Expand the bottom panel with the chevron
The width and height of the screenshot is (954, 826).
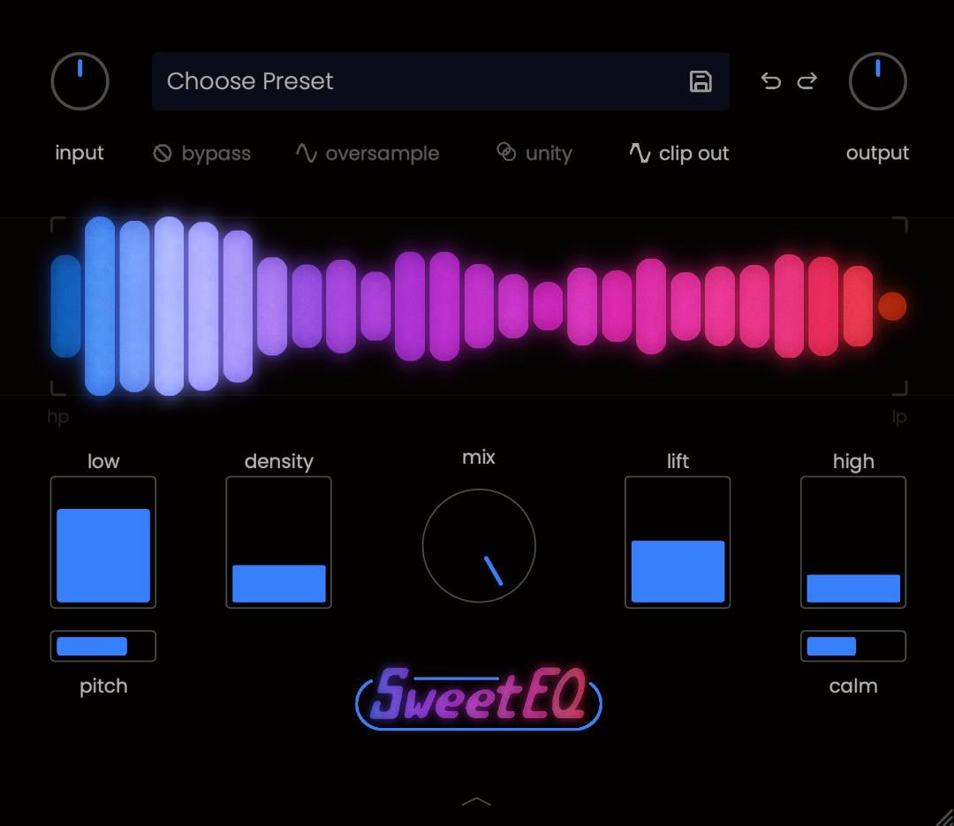pos(477,801)
